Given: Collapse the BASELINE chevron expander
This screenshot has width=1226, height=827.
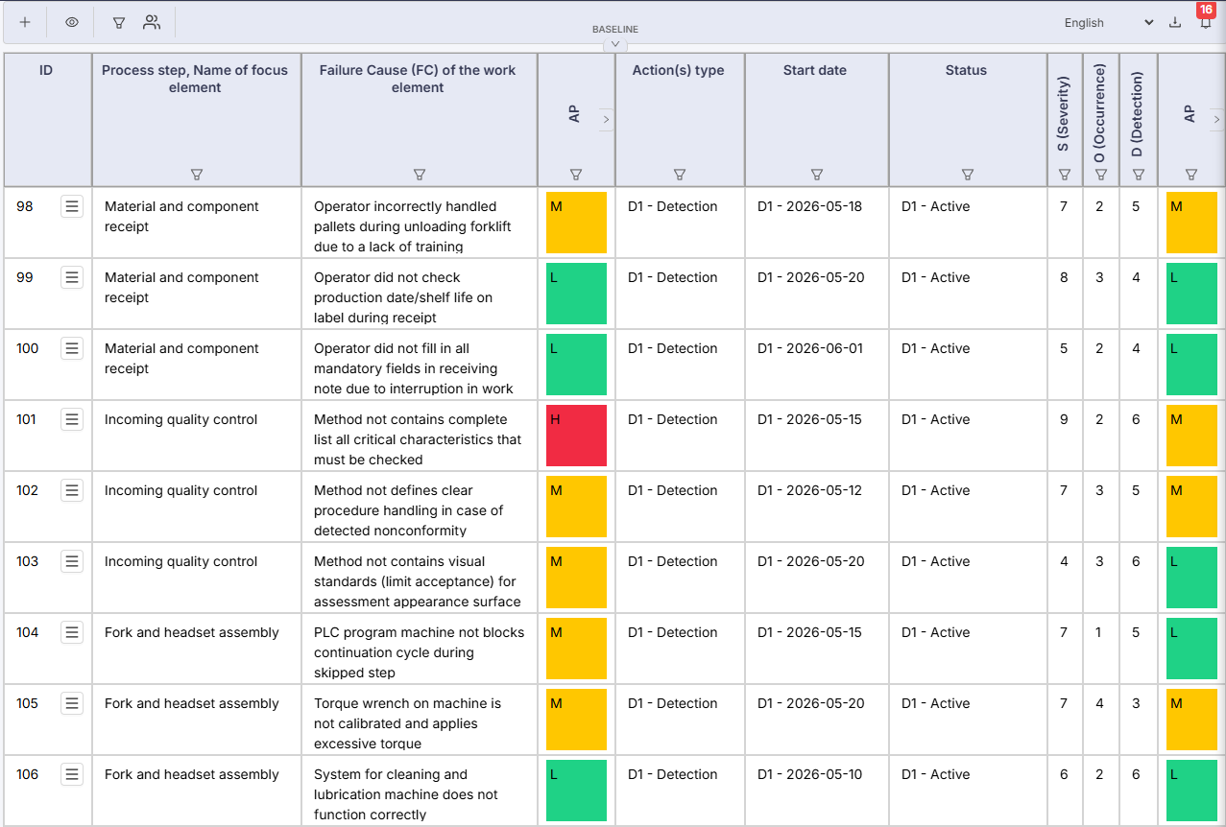Looking at the screenshot, I should tap(615, 44).
